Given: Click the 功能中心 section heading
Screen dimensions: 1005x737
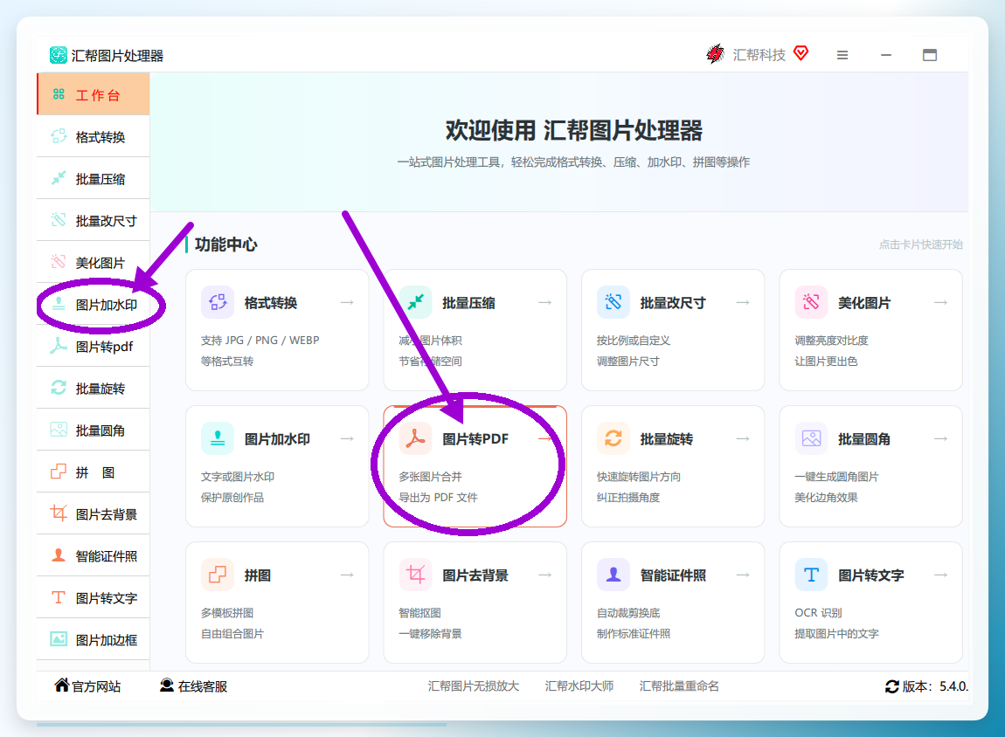Looking at the screenshot, I should click(225, 245).
